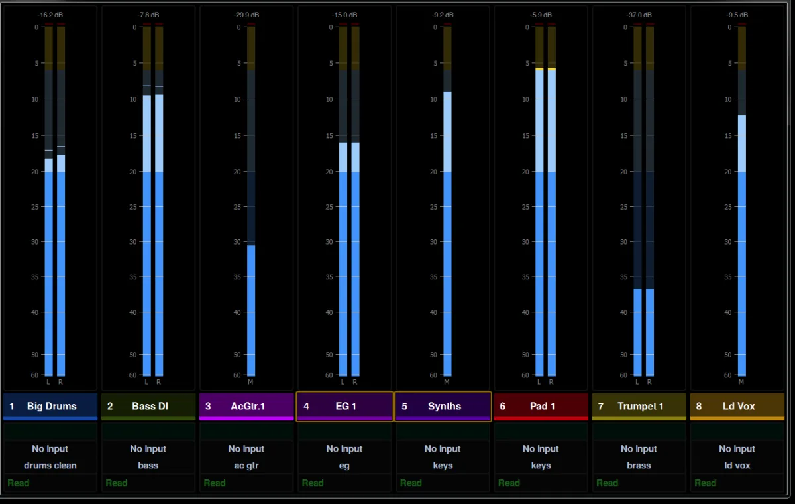
Task: Click the Trumpet 1 right channel meter
Action: (650, 200)
